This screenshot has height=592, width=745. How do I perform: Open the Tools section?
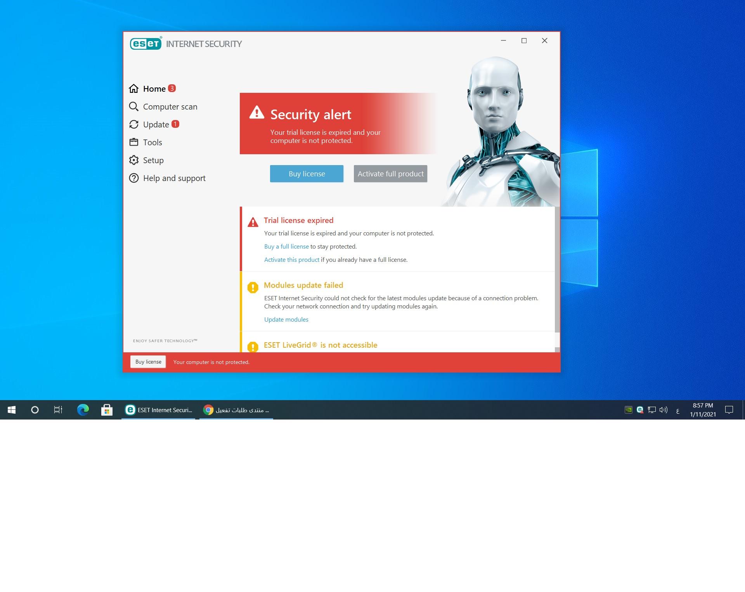(146, 142)
